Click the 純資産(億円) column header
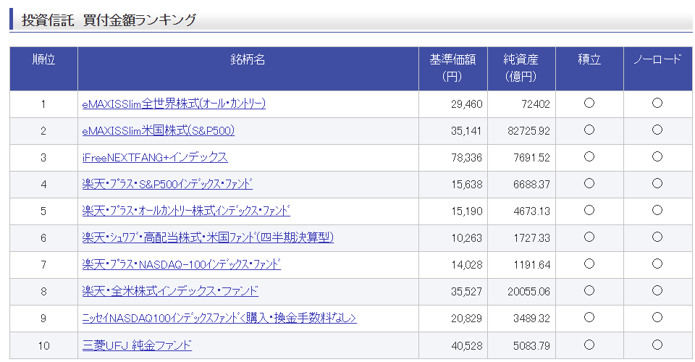Image resolution: width=695 pixels, height=362 pixels. coord(521,68)
